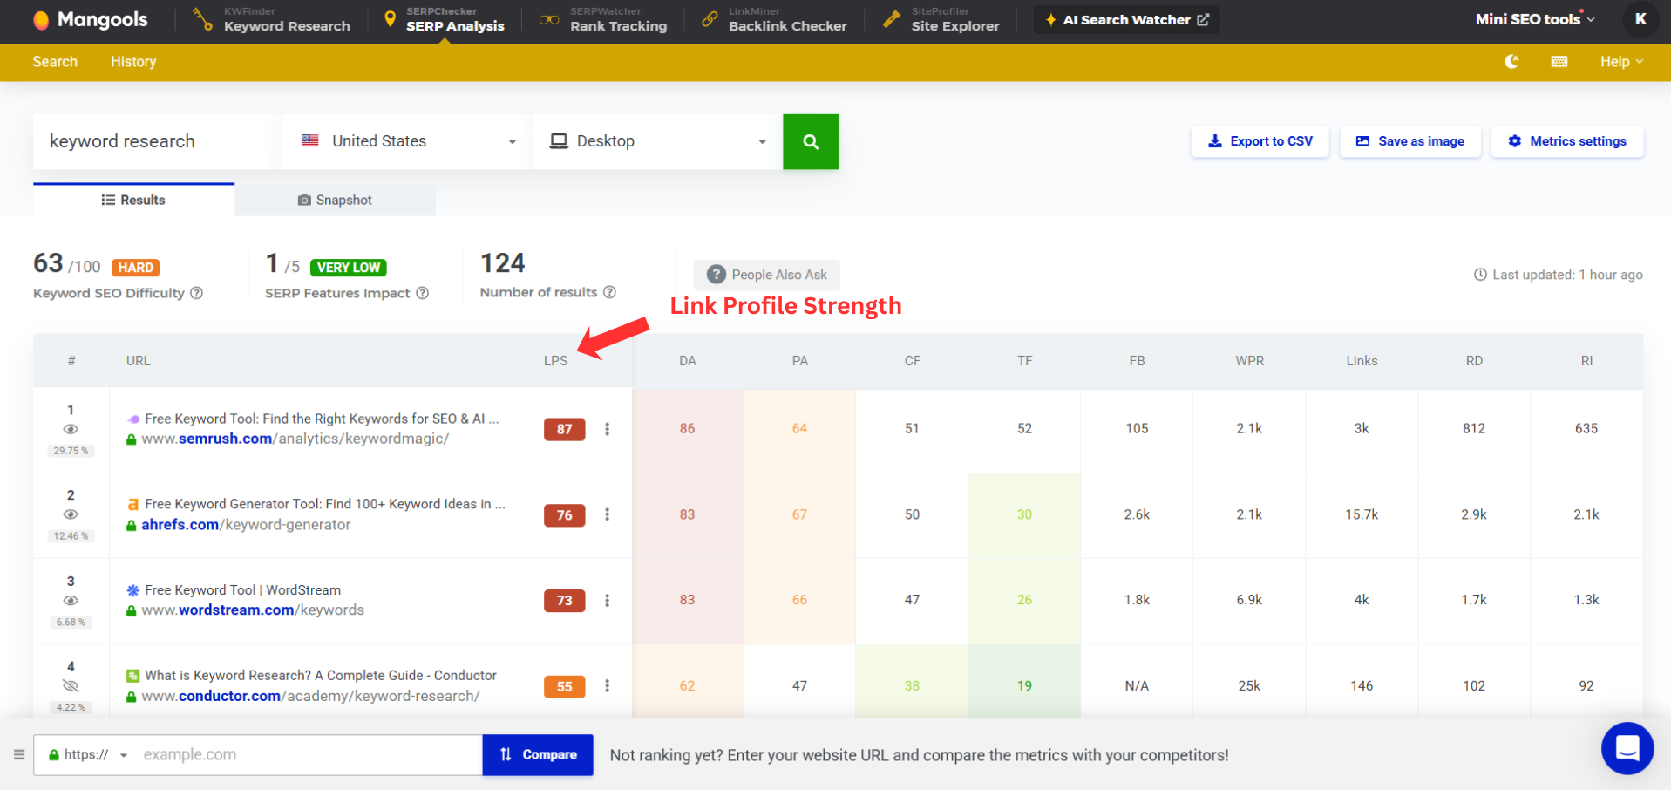1671x790 pixels.
Task: Switch to Snapshot tab
Action: point(336,200)
